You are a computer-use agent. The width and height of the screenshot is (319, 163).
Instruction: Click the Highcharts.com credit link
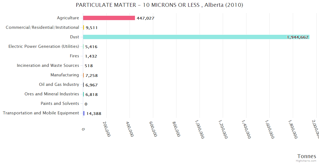point(306,161)
